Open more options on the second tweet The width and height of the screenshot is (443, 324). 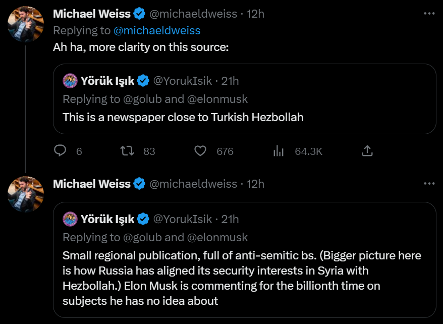[x=429, y=184]
